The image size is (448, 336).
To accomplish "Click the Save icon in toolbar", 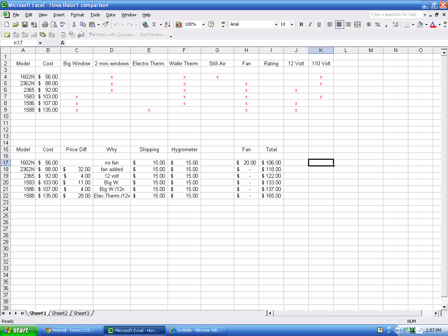I will click(x=24, y=24).
